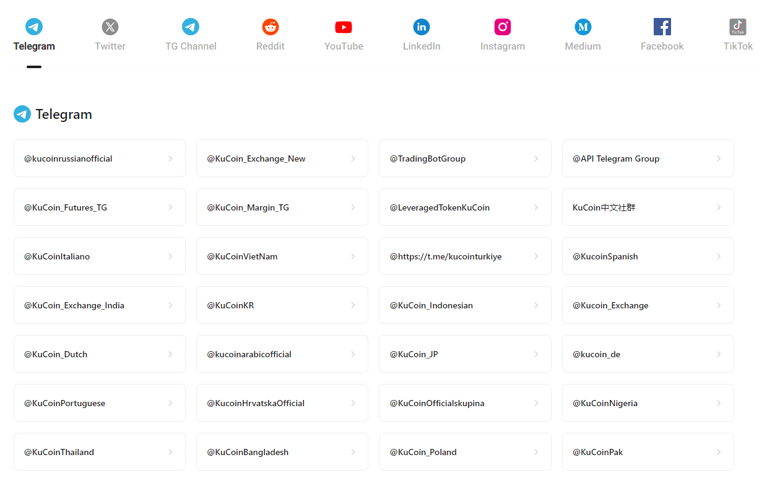The width and height of the screenshot is (780, 478).
Task: Click the @KuCoin_Dutch text
Action: (56, 354)
